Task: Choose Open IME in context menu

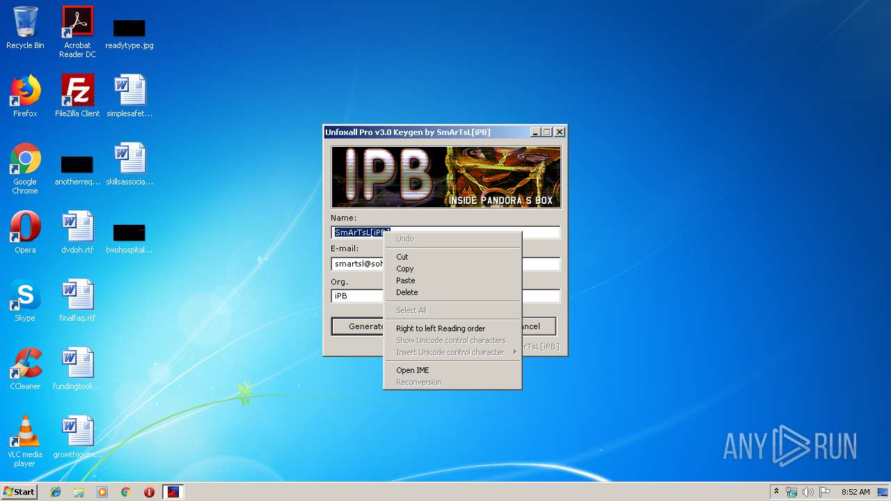Action: pos(452,370)
